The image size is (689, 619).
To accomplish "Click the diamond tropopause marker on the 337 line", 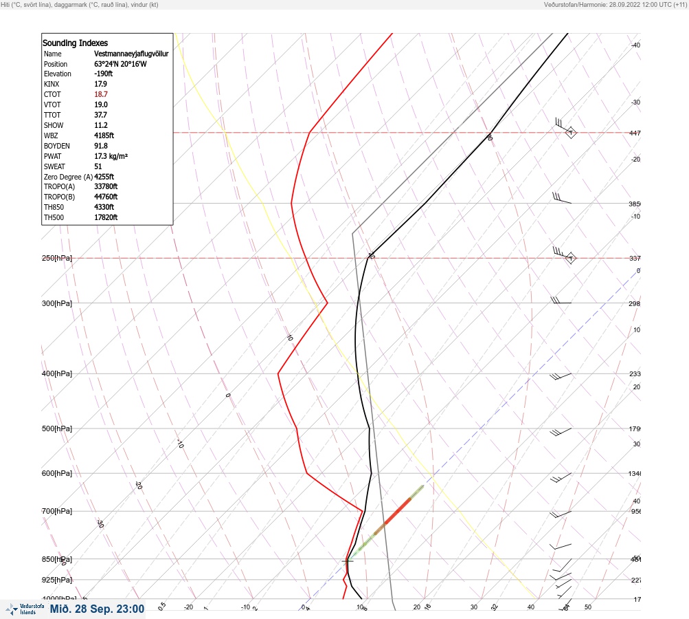I will (x=571, y=258).
